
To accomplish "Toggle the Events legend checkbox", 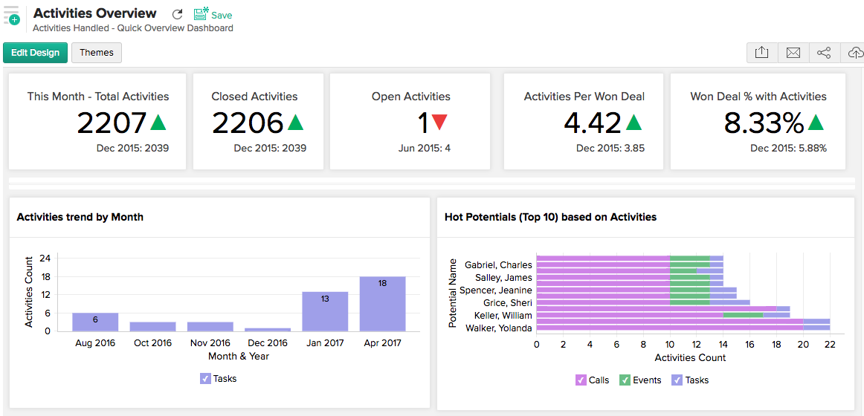I will [x=625, y=380].
